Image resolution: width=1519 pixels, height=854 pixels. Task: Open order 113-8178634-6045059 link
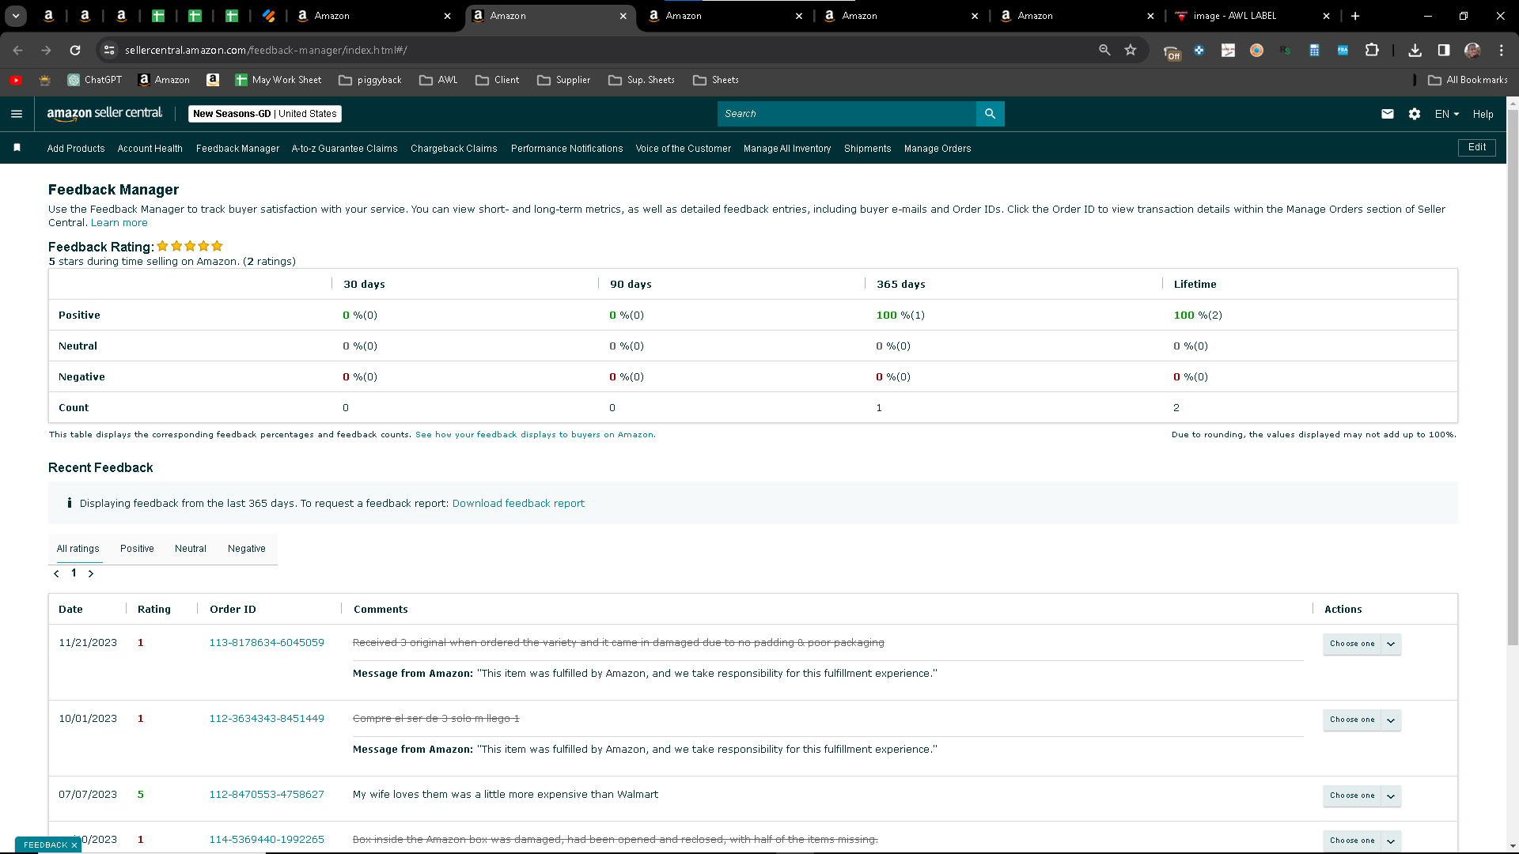(267, 643)
